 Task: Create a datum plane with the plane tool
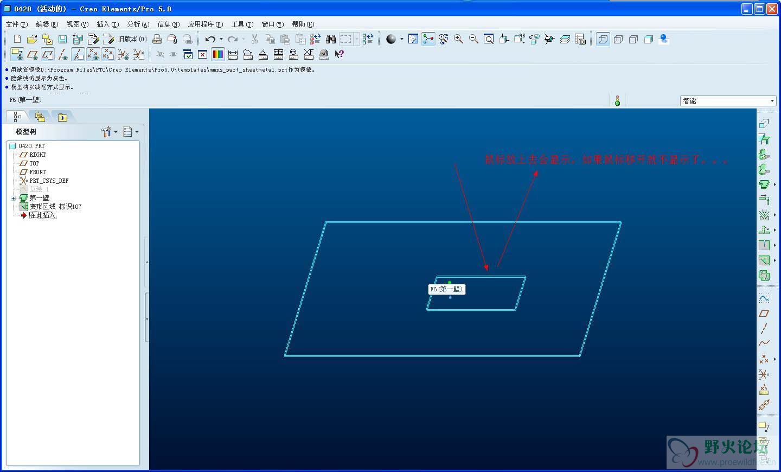(x=764, y=314)
